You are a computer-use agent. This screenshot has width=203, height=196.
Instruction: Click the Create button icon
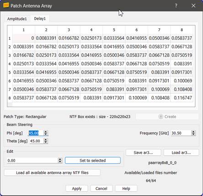[160, 116]
